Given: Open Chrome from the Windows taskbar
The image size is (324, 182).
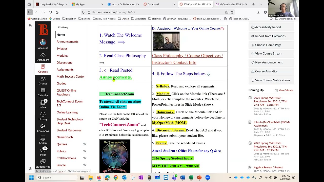Looking at the screenshot, I should pyautogui.click(x=116, y=178).
